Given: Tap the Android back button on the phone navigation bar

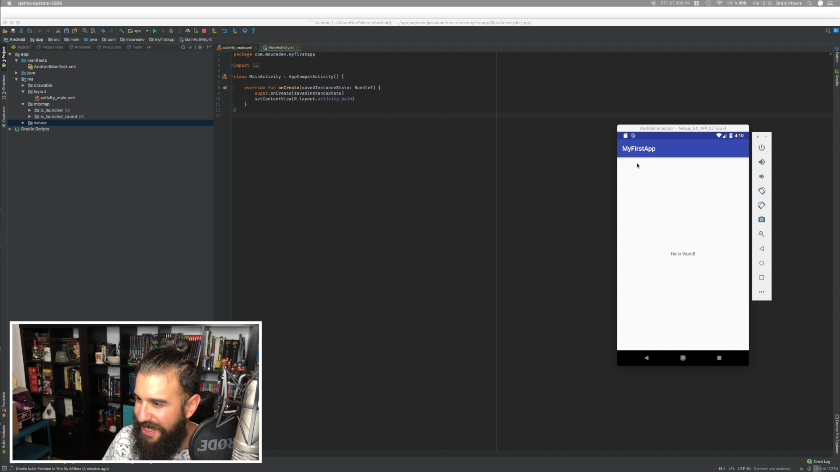Looking at the screenshot, I should 646,358.
